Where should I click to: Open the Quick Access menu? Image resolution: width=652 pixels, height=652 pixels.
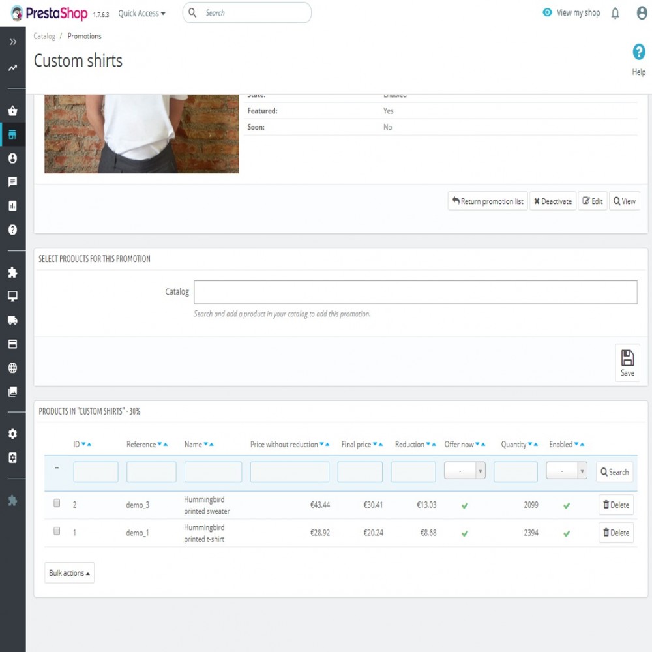click(x=141, y=13)
